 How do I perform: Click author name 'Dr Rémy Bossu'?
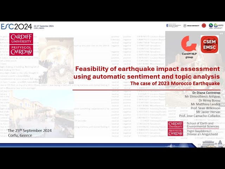click(210, 100)
